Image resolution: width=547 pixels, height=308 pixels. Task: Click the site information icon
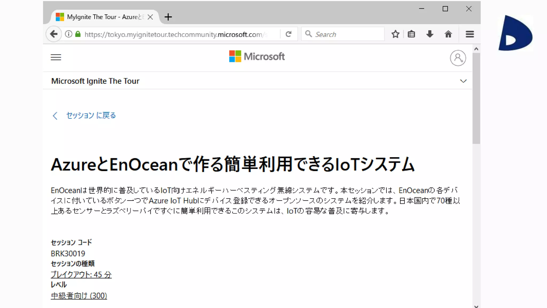pyautogui.click(x=69, y=34)
